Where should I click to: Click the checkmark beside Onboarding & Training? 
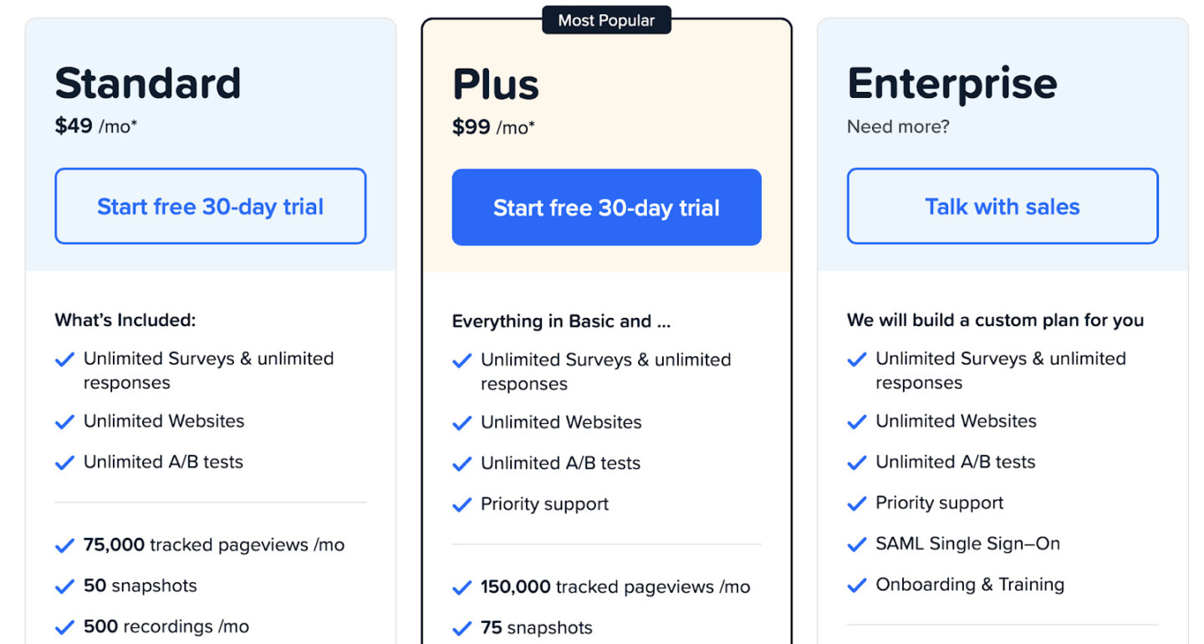click(856, 585)
